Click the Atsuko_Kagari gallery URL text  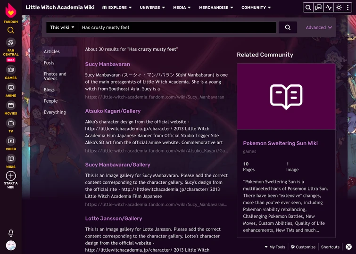click(x=157, y=151)
